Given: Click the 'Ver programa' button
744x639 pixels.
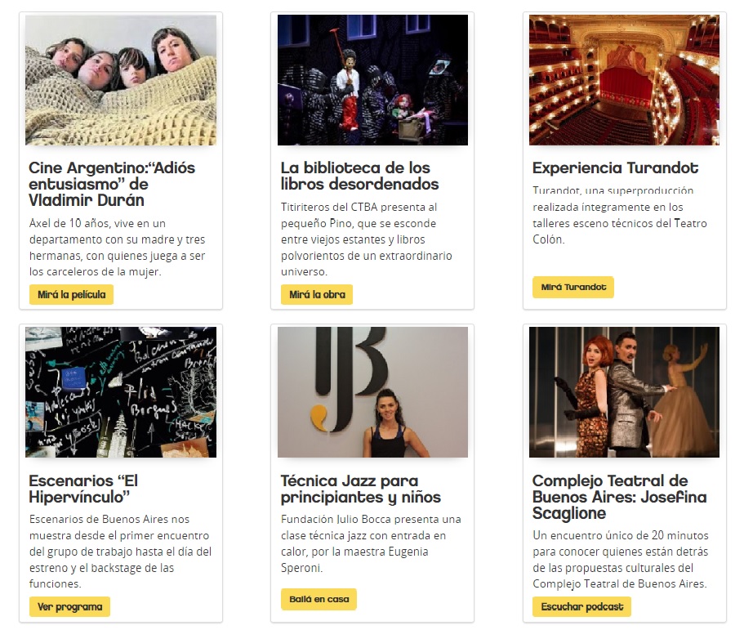Looking at the screenshot, I should (69, 606).
